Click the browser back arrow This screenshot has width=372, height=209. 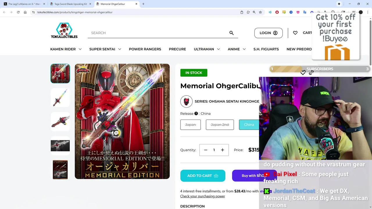4,12
